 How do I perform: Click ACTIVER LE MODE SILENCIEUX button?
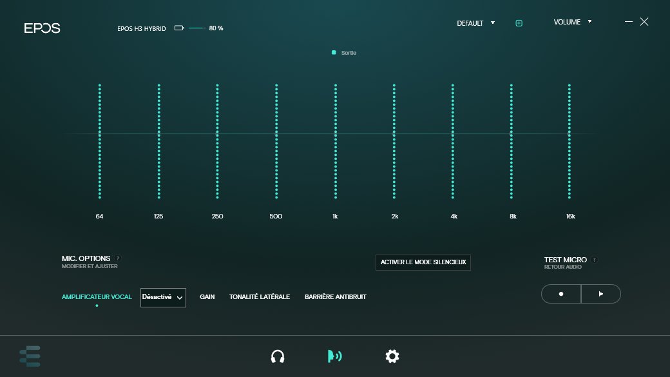[x=423, y=262]
